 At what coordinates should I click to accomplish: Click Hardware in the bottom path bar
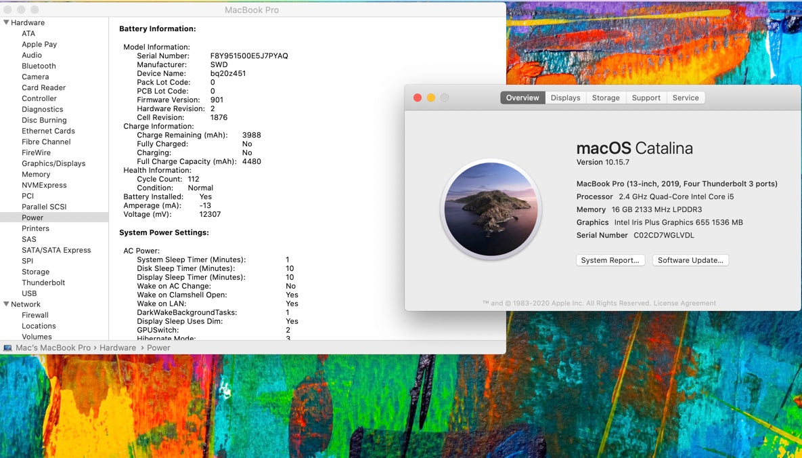pyautogui.click(x=118, y=348)
